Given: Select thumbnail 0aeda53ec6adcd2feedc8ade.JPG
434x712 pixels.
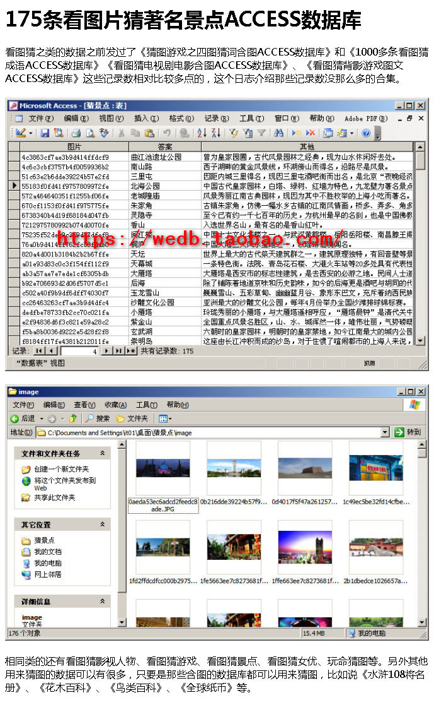Looking at the screenshot, I should [x=163, y=477].
